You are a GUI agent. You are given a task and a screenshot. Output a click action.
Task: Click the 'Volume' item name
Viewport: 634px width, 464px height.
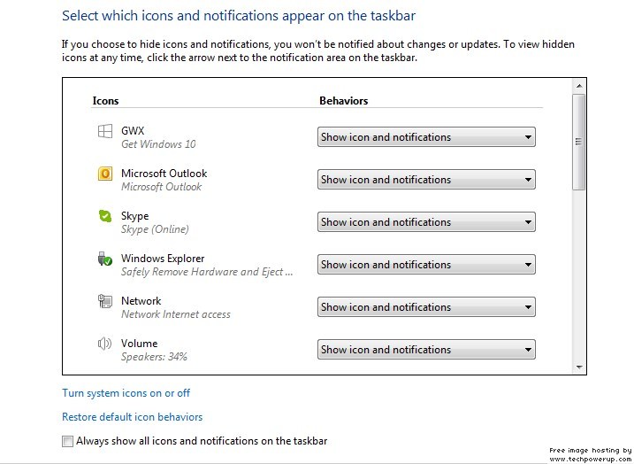click(139, 344)
